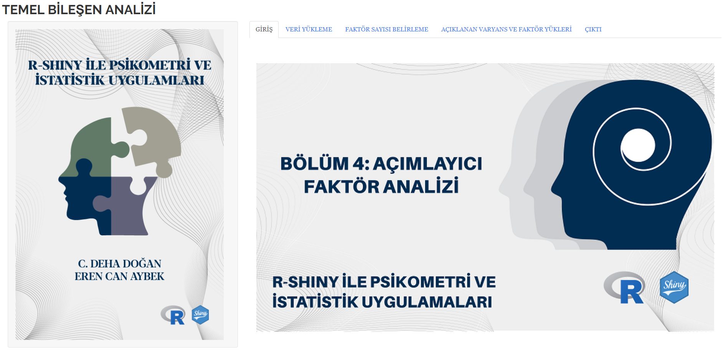Screen dimensions: 728x361
Task: Click the large Shiny hexagon in banner
Action: (674, 287)
